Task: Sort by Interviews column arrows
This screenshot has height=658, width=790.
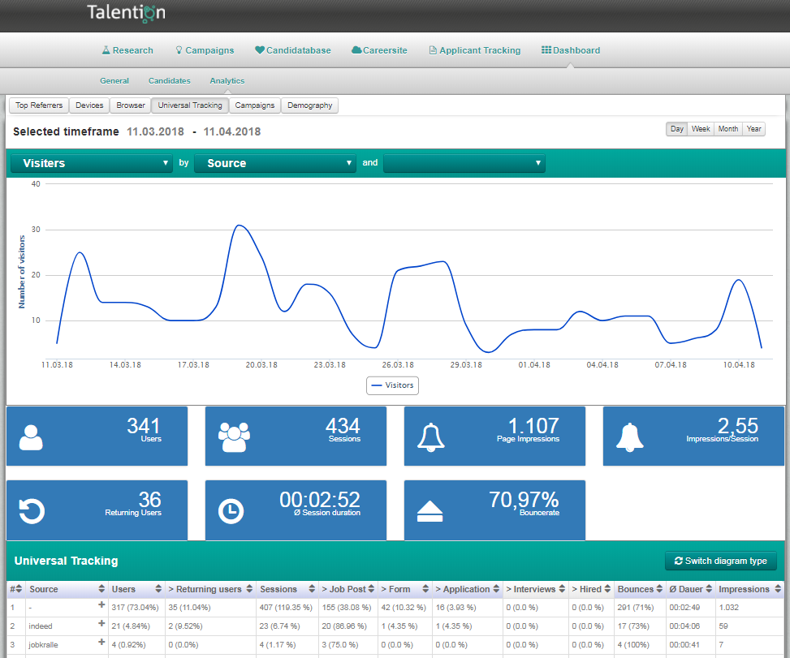Action: pyautogui.click(x=562, y=589)
